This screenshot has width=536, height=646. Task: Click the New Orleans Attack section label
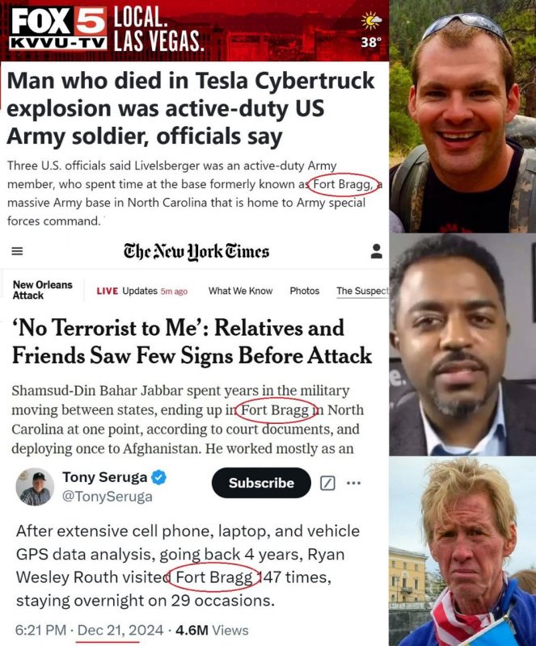point(42,291)
